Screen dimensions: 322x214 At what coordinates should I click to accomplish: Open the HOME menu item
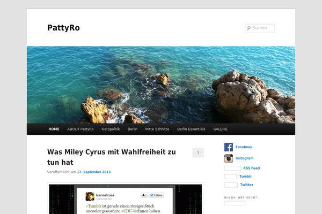pyautogui.click(x=54, y=129)
